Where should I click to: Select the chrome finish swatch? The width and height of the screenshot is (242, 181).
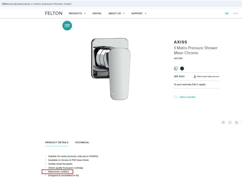pyautogui.click(x=176, y=68)
